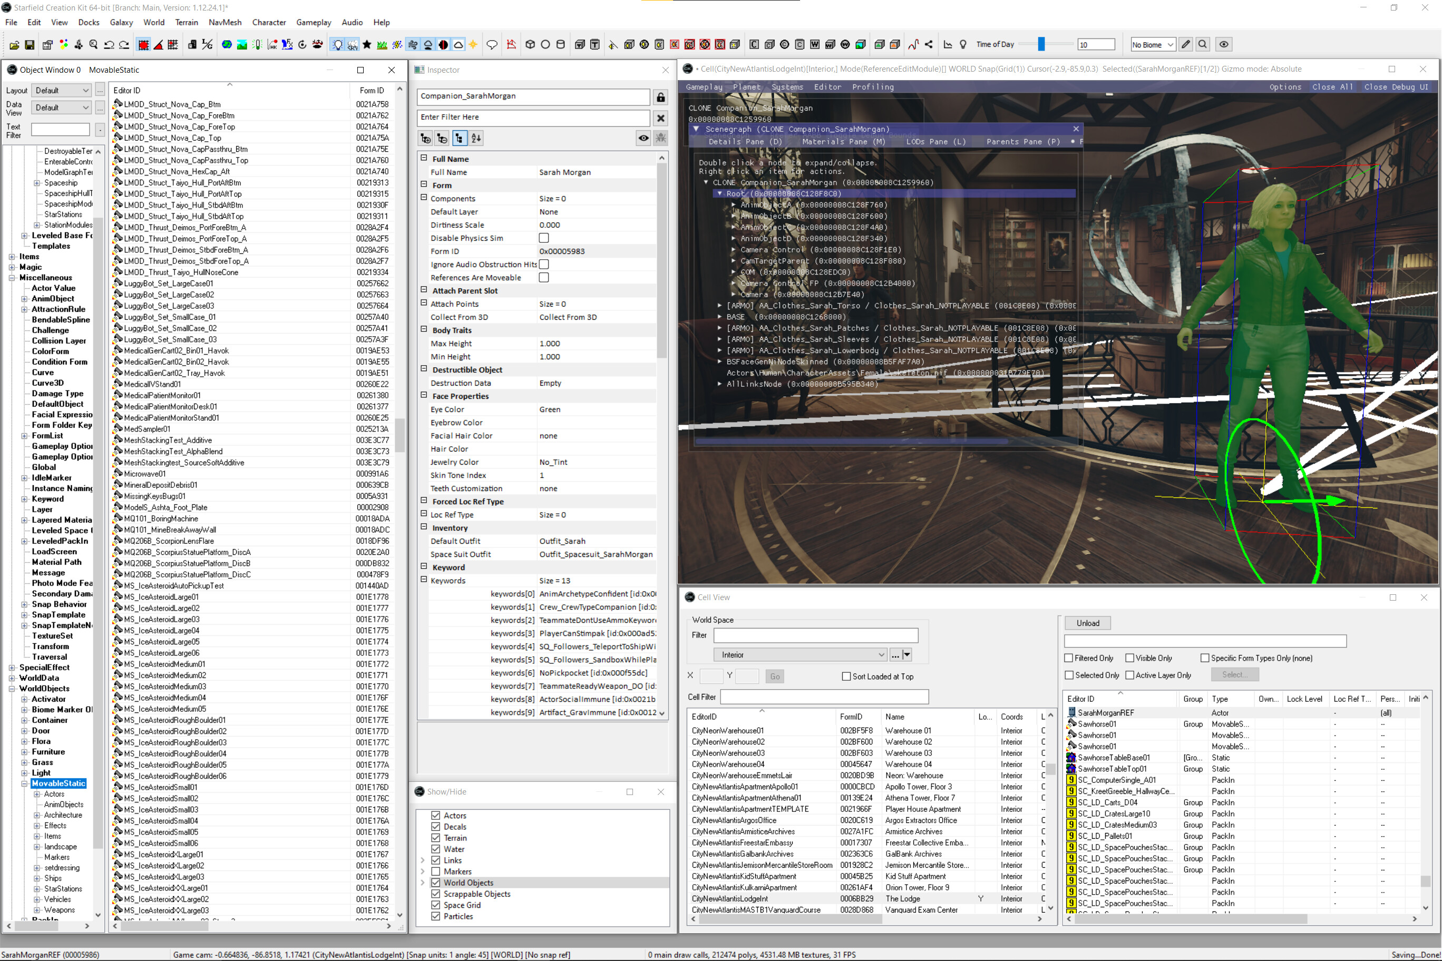Activate the Light bulb toggle icon
1442x961 pixels.
338,44
